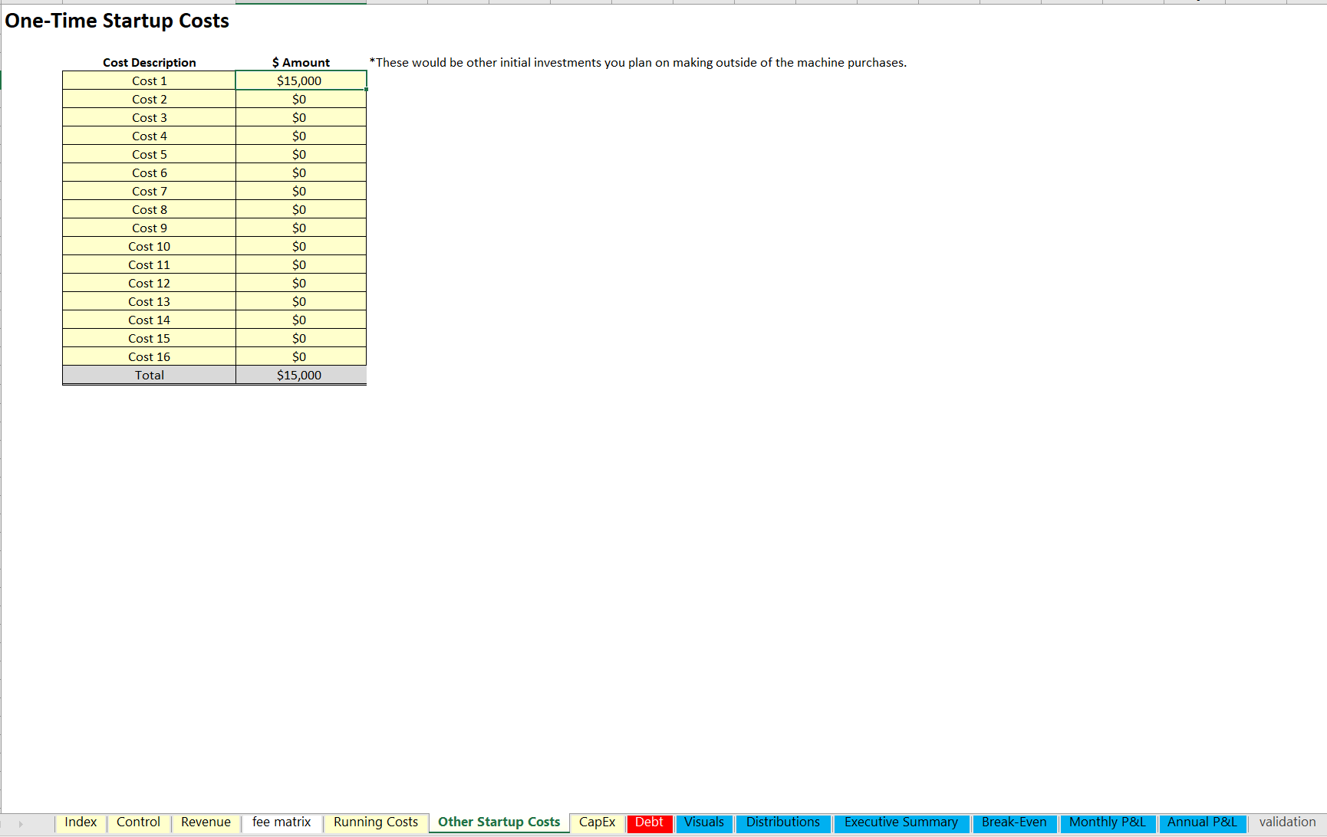Select the Annual P&L tab
1327x837 pixels.
click(x=1201, y=822)
